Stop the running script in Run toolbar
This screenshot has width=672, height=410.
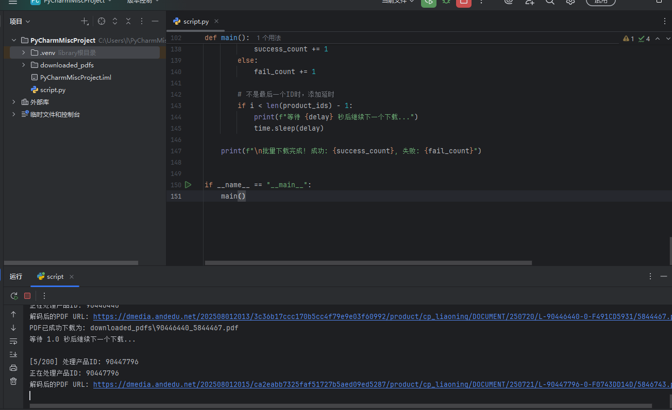click(27, 296)
